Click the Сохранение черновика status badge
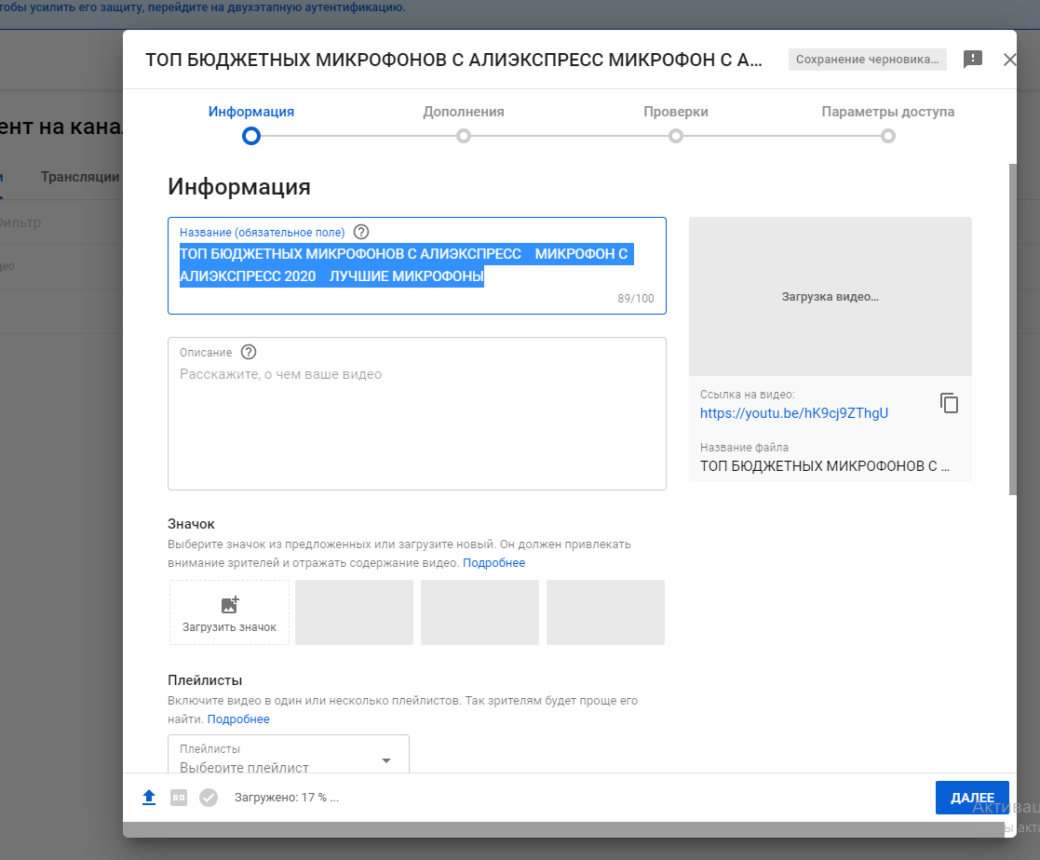Viewport: 1040px width, 860px height. (x=867, y=59)
